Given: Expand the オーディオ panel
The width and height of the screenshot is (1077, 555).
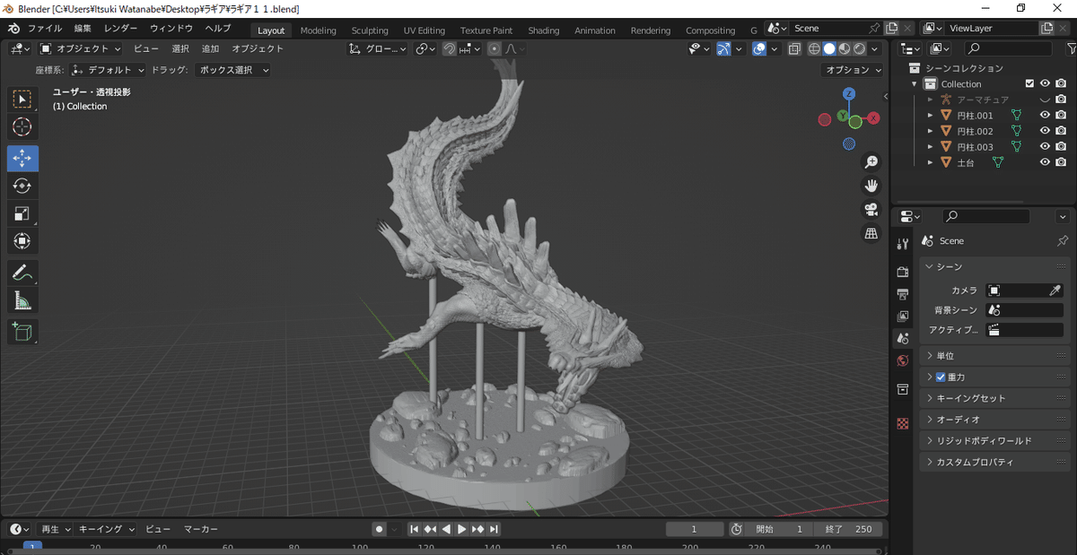Looking at the screenshot, I should [995, 420].
